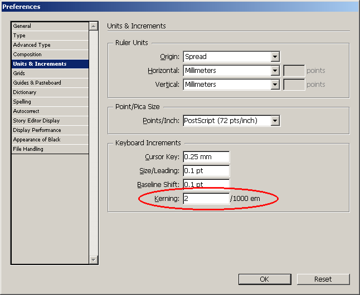Click the Horizontal Millimeters combo box
The image size is (360, 295).
[x=231, y=71]
